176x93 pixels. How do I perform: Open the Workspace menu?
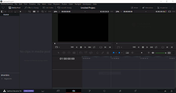click(87, 4)
